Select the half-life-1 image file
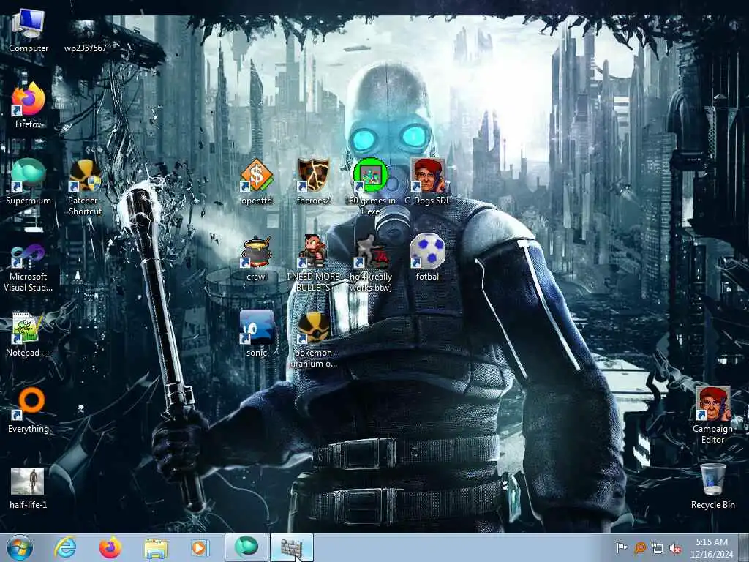This screenshot has height=562, width=749. click(29, 488)
